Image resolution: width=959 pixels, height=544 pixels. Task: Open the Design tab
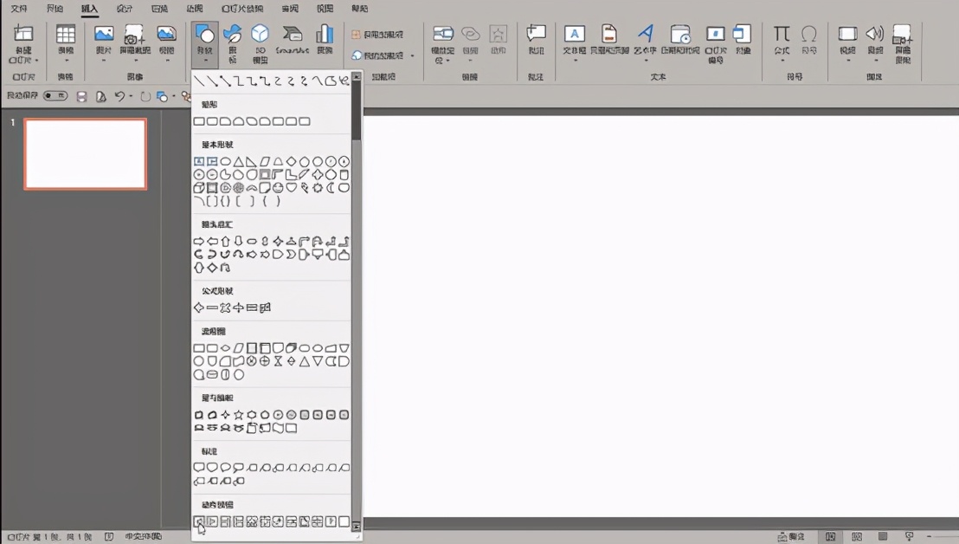point(124,9)
